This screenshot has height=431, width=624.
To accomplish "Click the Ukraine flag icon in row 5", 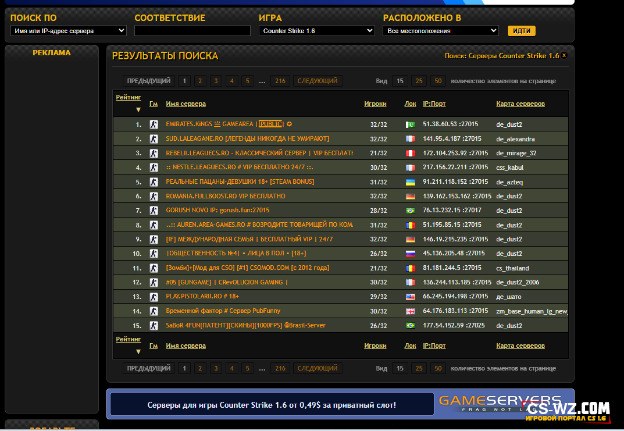I will tap(411, 182).
